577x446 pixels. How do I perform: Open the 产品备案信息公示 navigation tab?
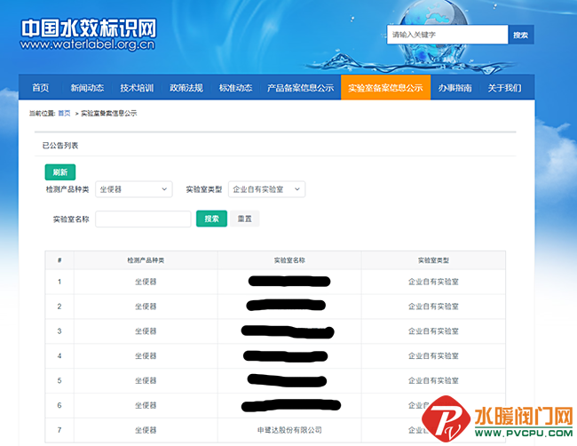point(300,88)
